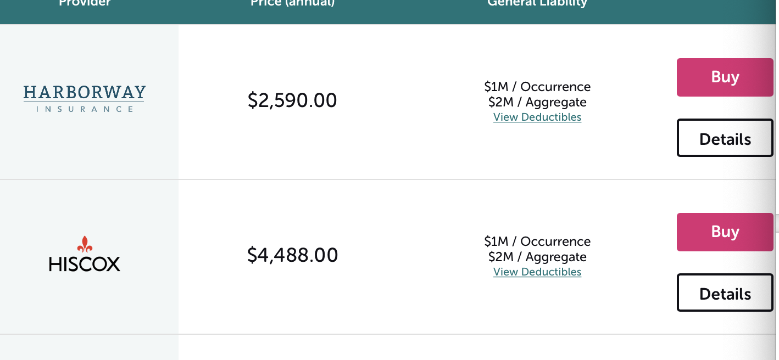The height and width of the screenshot is (360, 779).
Task: Click INSURANCE subtitle under Harborway logo
Action: coord(85,109)
